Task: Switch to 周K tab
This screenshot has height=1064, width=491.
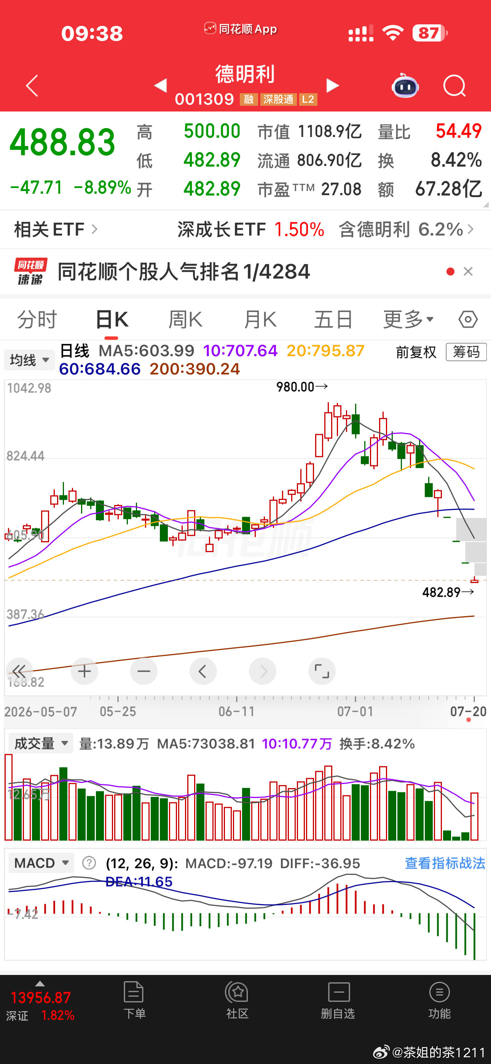Action: click(186, 319)
